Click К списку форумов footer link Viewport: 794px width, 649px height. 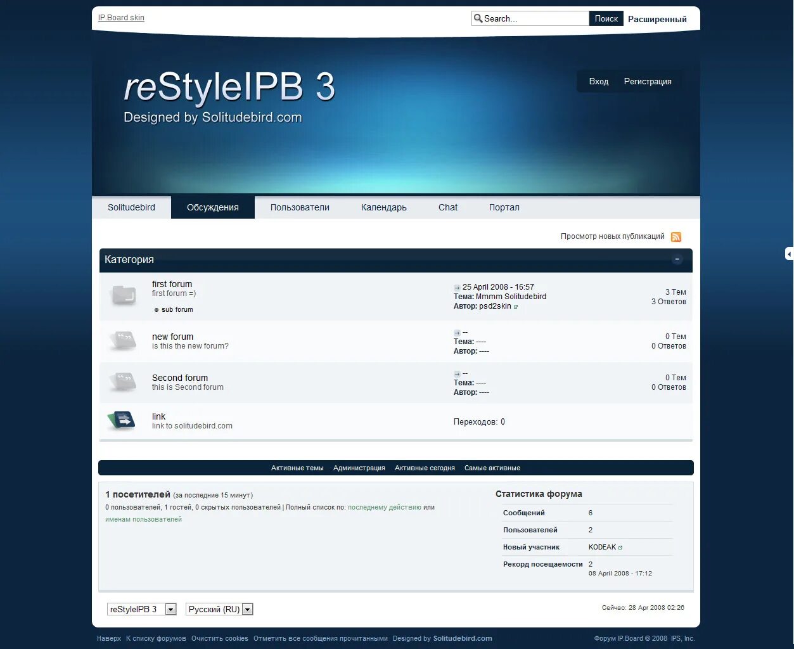[156, 639]
